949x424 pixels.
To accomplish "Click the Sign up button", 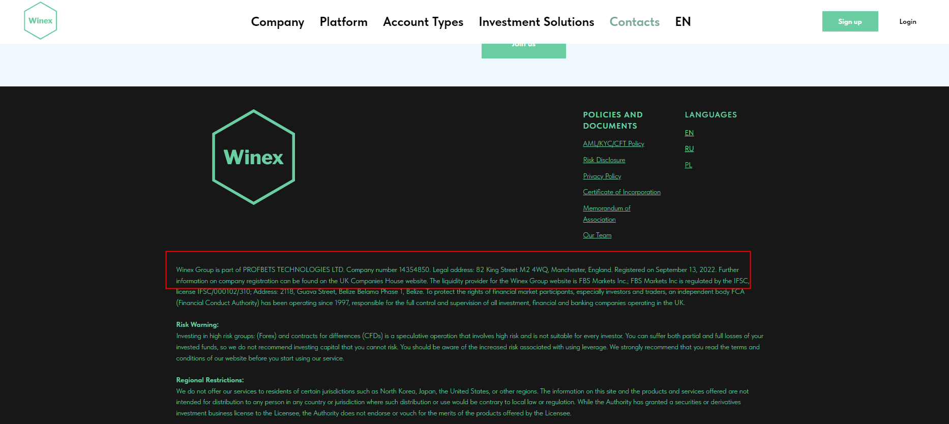I will pyautogui.click(x=850, y=21).
